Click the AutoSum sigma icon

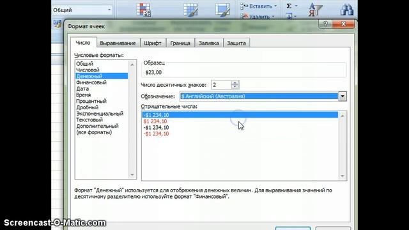click(289, 6)
